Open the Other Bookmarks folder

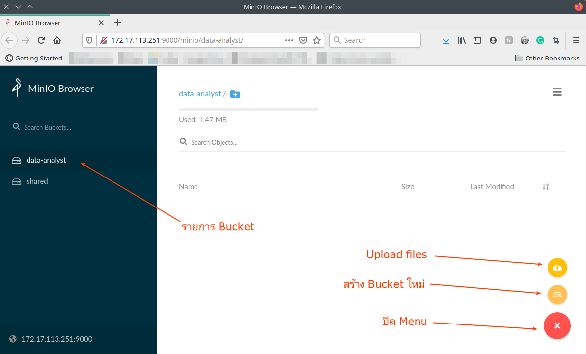547,58
